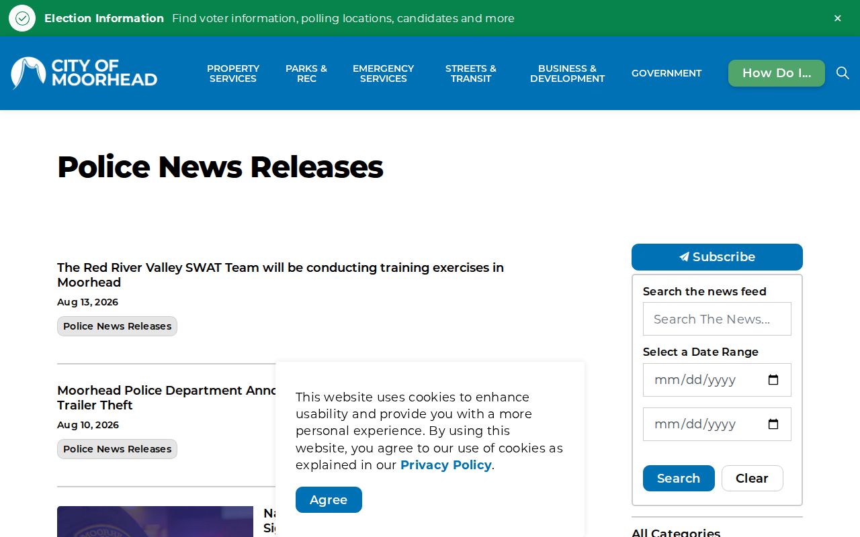Expand the How Do I... button
This screenshot has height=537, width=860.
[x=777, y=73]
